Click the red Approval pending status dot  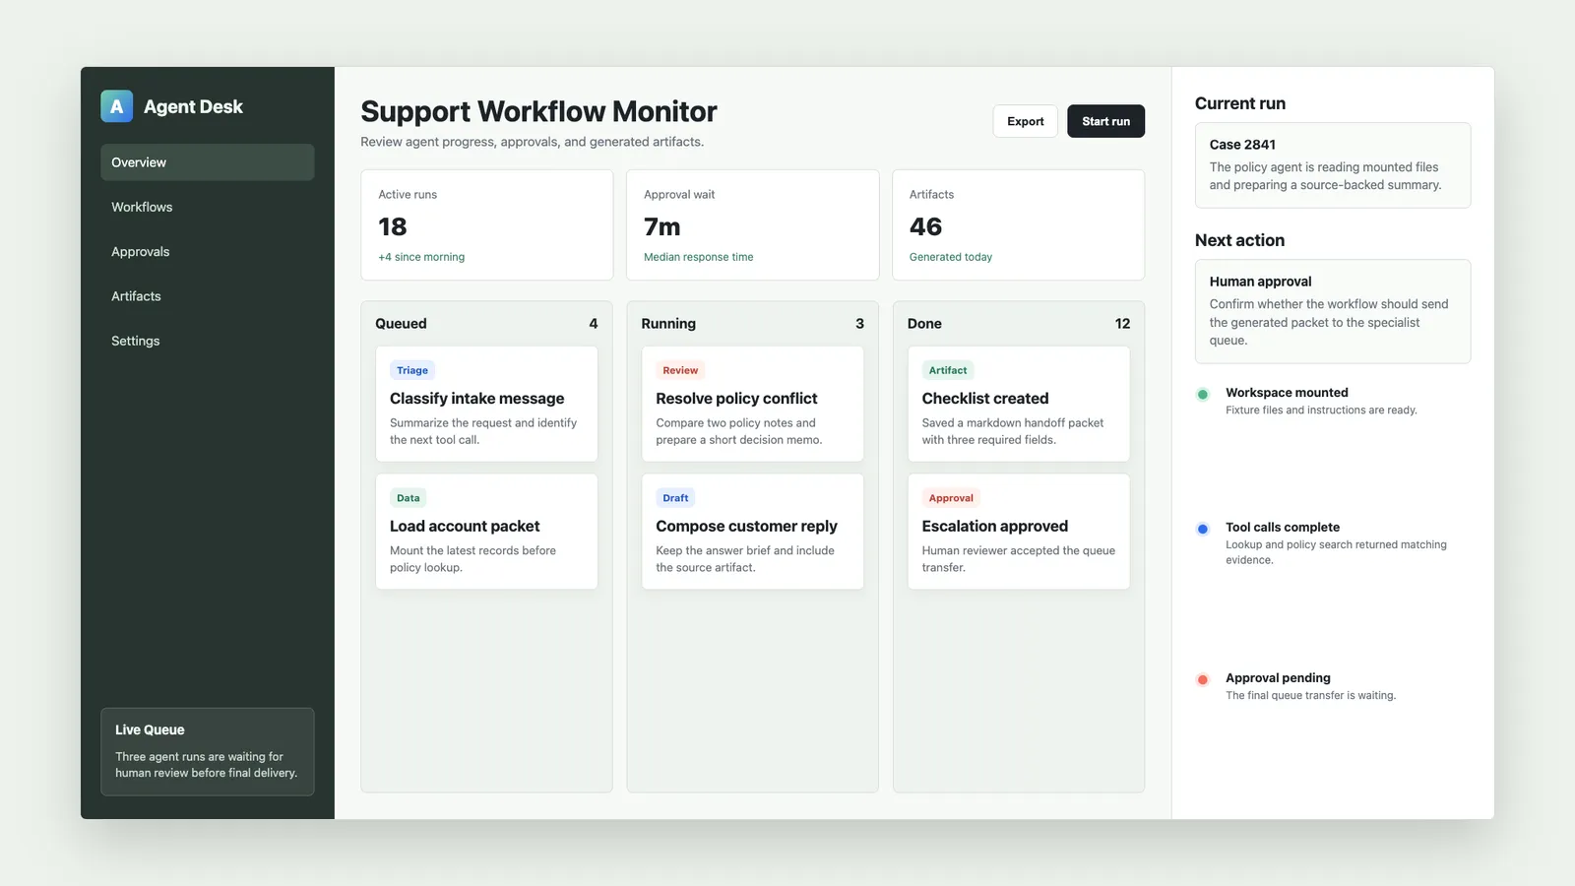[1202, 680]
